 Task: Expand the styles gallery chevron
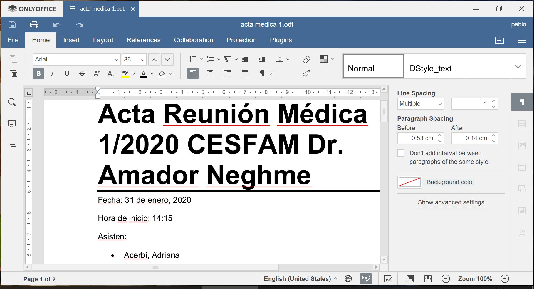coord(518,66)
